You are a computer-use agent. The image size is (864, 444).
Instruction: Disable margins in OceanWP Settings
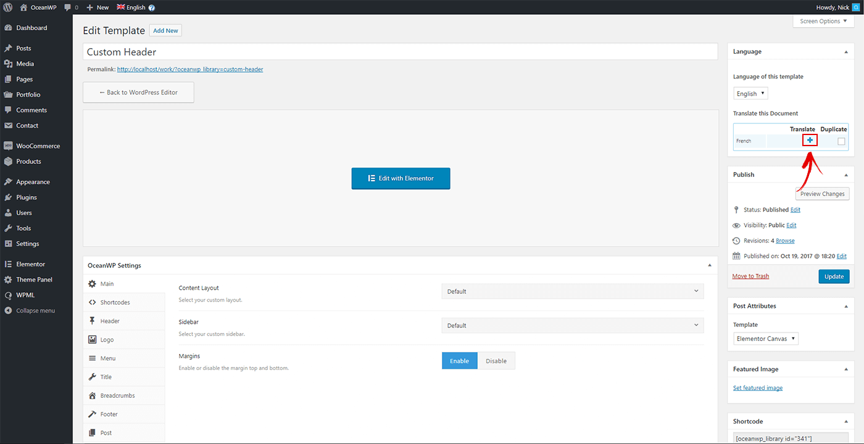coord(496,360)
